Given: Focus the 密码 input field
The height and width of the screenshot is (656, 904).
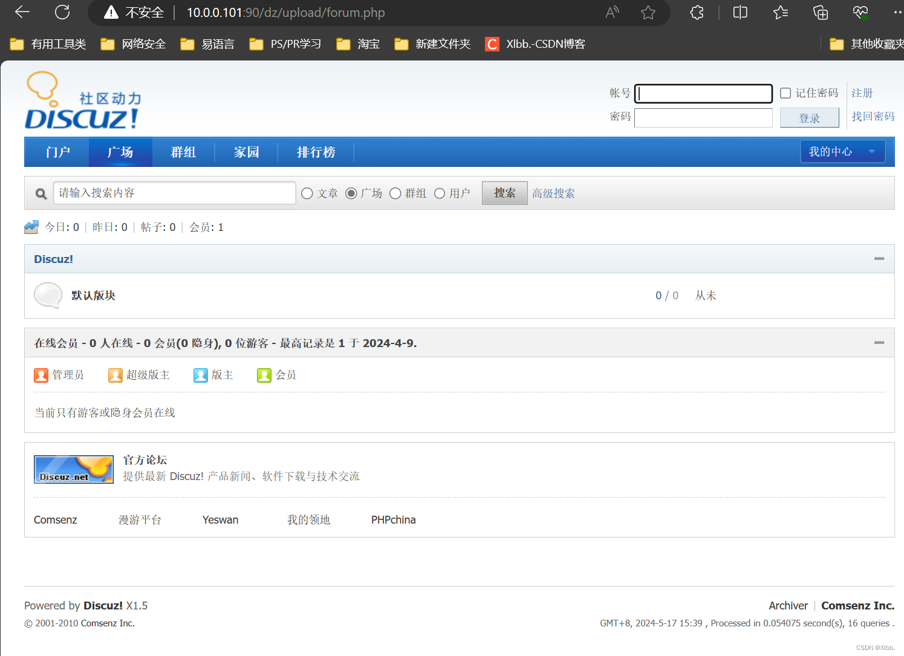Looking at the screenshot, I should 703,118.
